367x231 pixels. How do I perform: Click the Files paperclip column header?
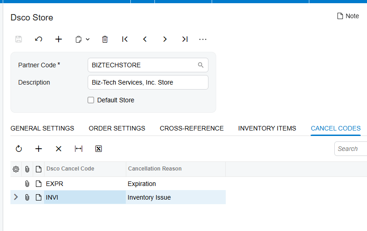click(x=27, y=169)
